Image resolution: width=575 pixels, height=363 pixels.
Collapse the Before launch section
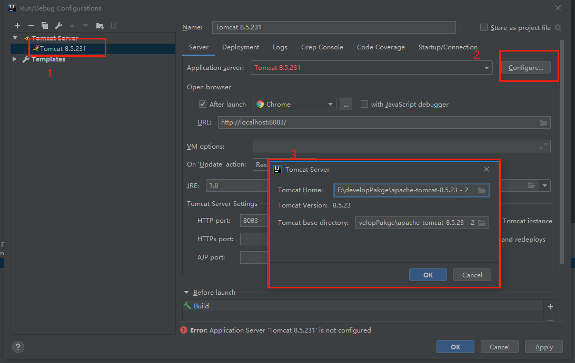coord(186,293)
